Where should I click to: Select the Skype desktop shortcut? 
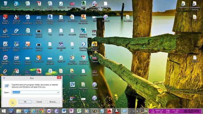(16, 5)
